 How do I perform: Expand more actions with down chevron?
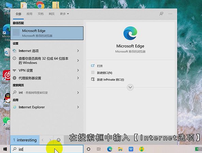click(x=130, y=87)
